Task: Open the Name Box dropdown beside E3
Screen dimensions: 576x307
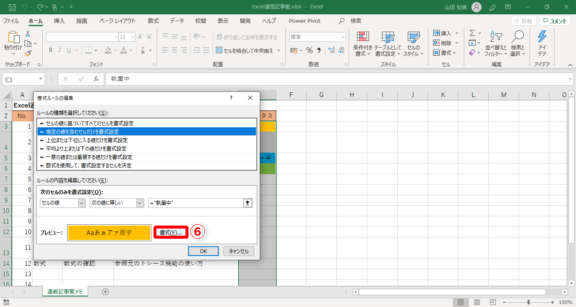Action: (x=41, y=79)
